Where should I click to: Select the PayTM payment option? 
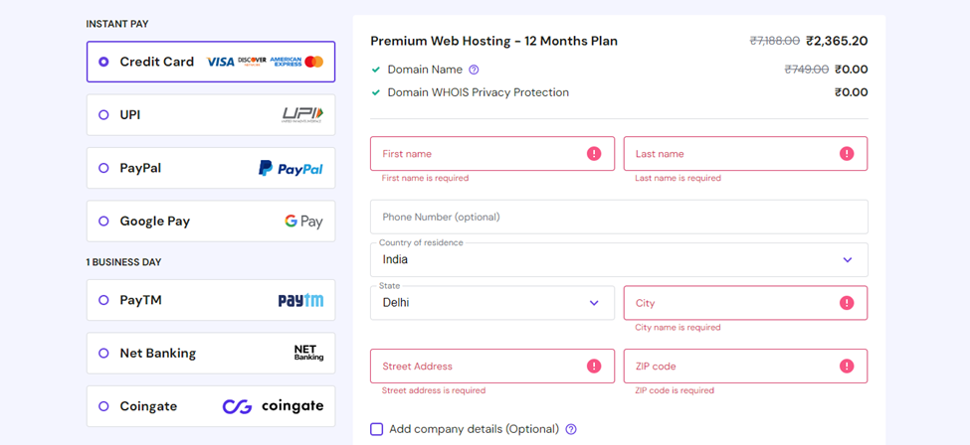pos(211,300)
